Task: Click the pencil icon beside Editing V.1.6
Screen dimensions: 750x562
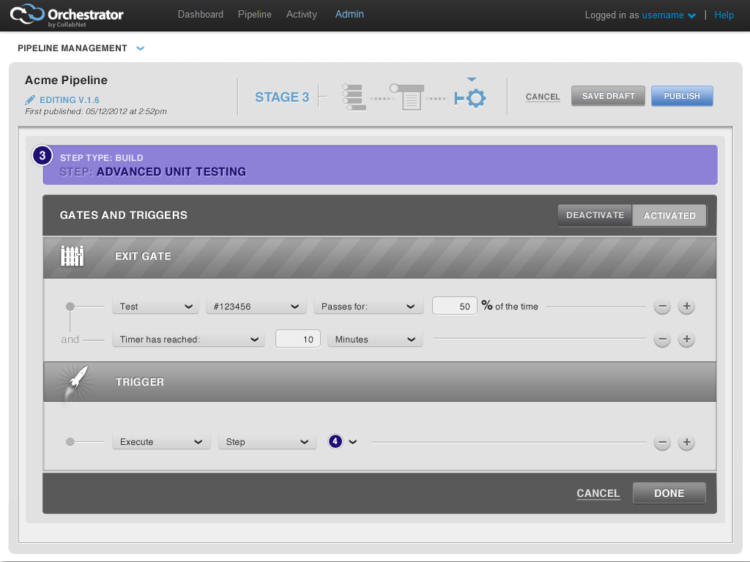Action: pyautogui.click(x=29, y=100)
